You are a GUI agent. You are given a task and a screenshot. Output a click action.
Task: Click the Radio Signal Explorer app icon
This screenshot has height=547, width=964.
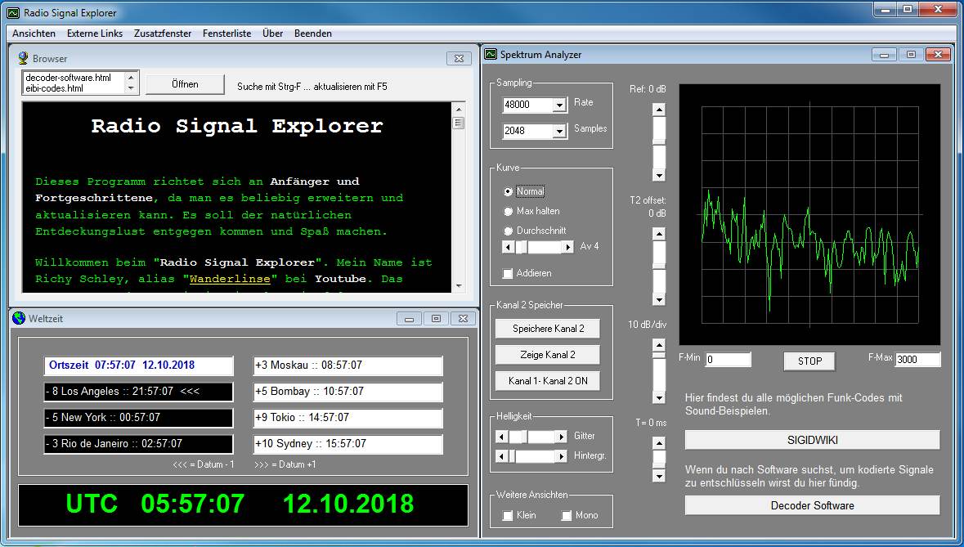pos(13,13)
